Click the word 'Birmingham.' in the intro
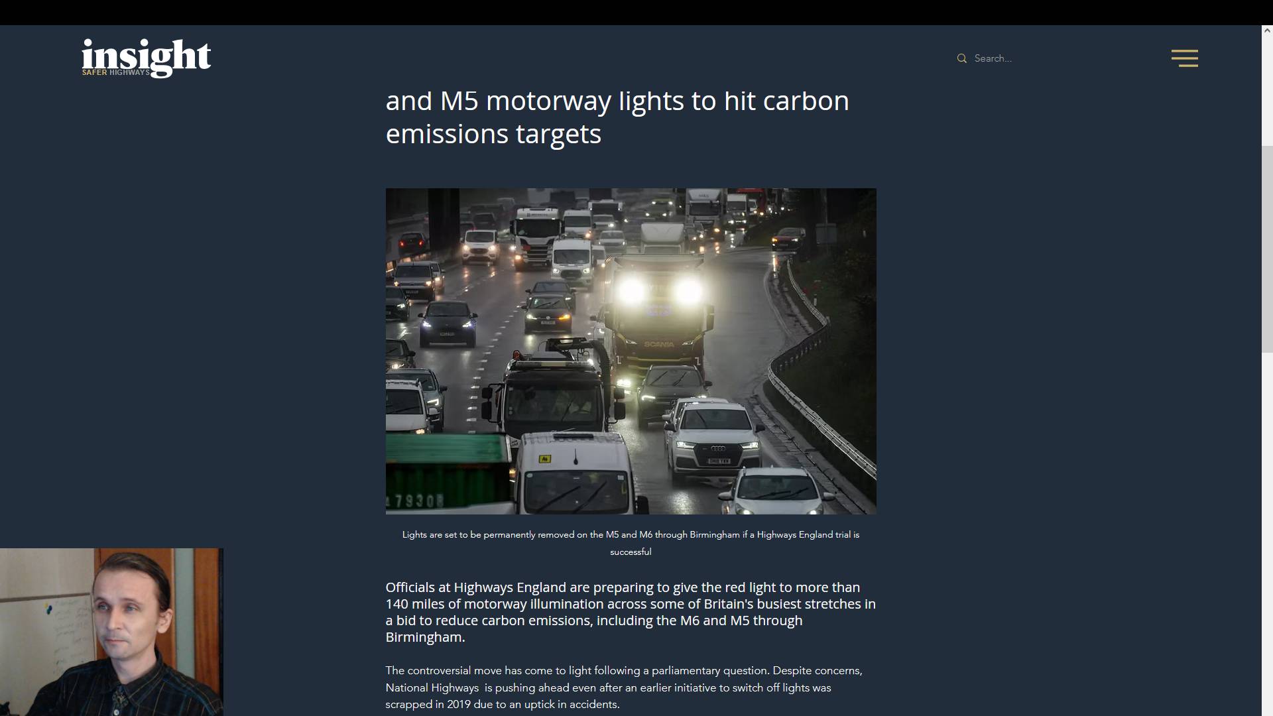Image resolution: width=1273 pixels, height=716 pixels. pos(425,637)
